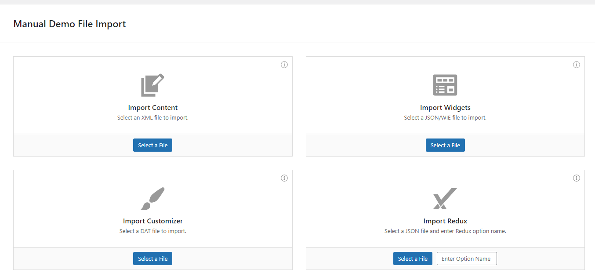Open the info tooltip for Import Redux
This screenshot has height=277, width=595.
click(577, 178)
